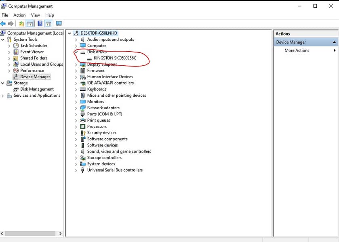This screenshot has height=242, width=339.
Task: Click the Scan for hardware changes monitor icon
Action: 59,23
